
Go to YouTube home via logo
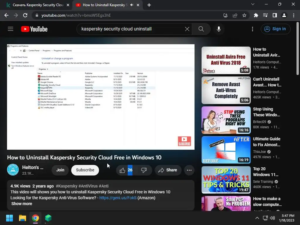[x=34, y=29]
